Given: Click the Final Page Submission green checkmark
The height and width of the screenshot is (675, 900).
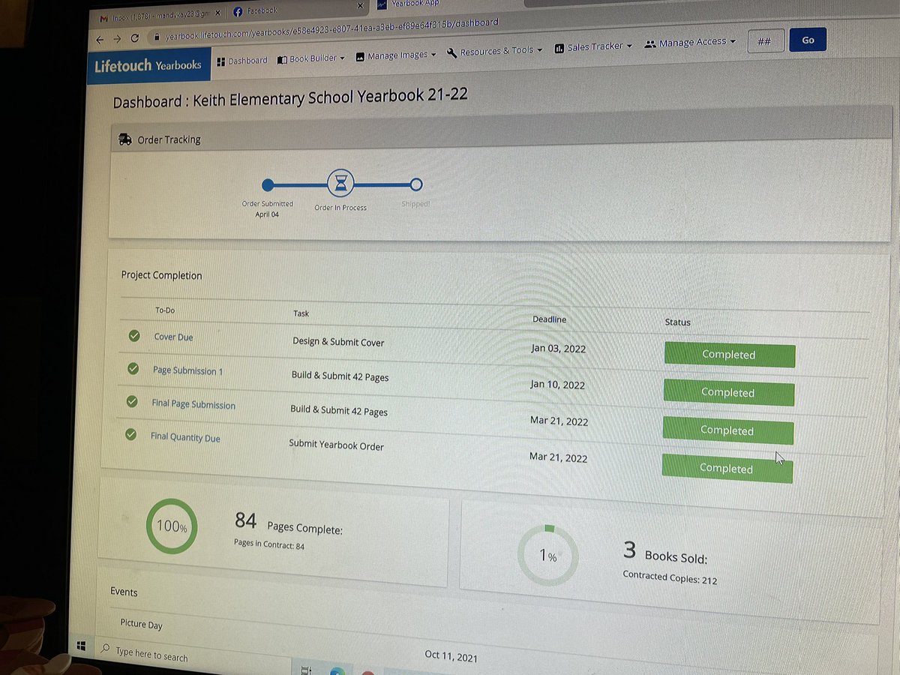Looking at the screenshot, I should click(132, 401).
